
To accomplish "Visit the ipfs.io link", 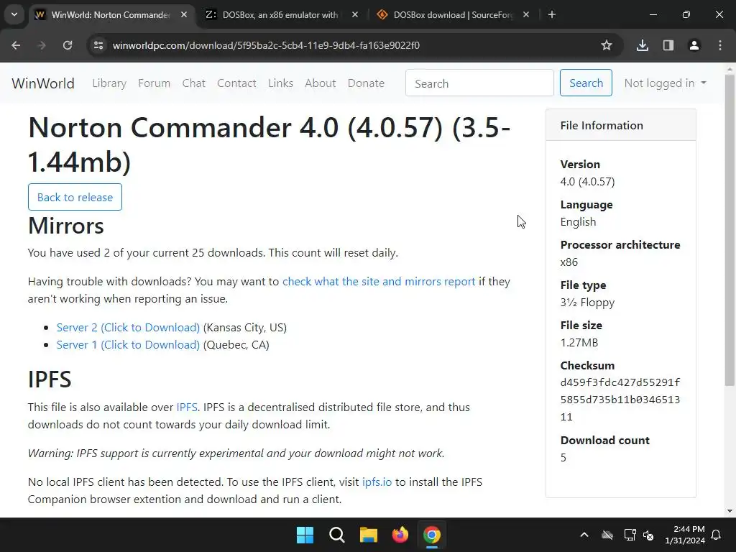I will pyautogui.click(x=377, y=482).
